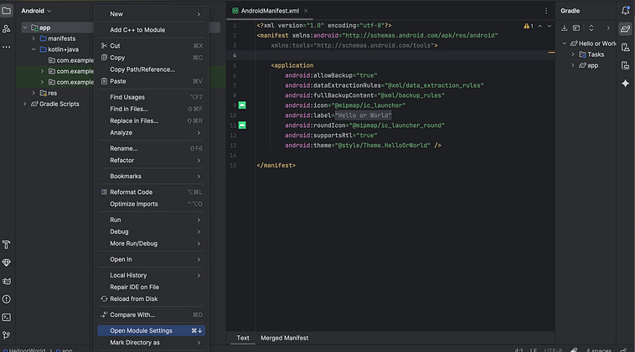
Task: Open the Project tool window icon
Action: coord(7,11)
